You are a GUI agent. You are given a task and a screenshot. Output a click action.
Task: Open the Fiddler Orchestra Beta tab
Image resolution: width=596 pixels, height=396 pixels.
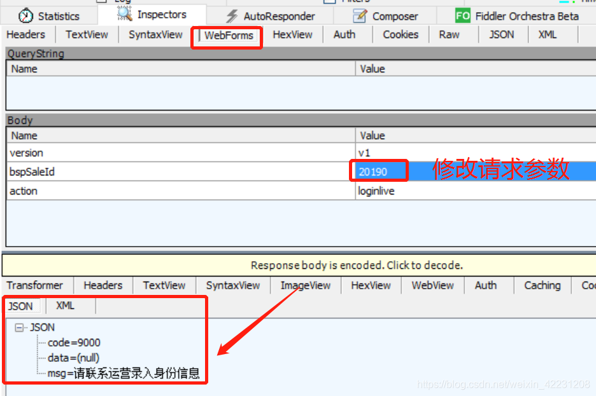pos(517,16)
